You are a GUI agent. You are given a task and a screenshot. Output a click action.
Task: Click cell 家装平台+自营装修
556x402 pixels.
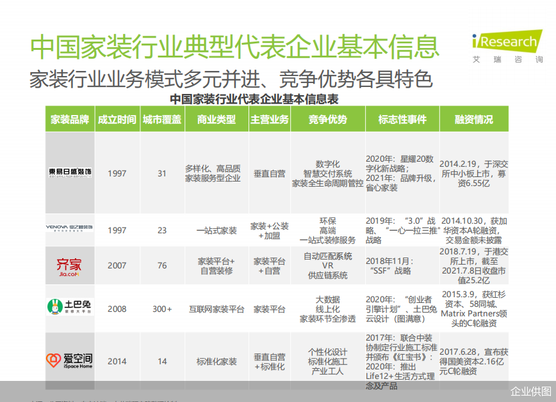(217, 266)
